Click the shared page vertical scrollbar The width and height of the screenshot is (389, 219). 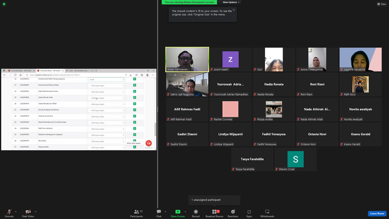click(x=156, y=129)
